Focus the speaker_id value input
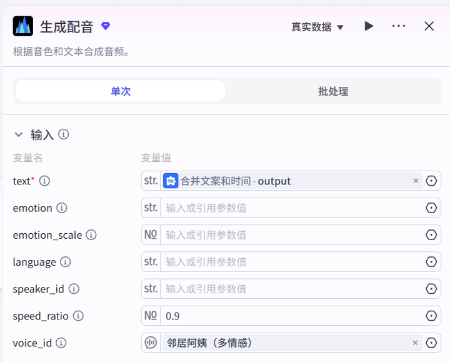450x362 pixels. point(292,289)
